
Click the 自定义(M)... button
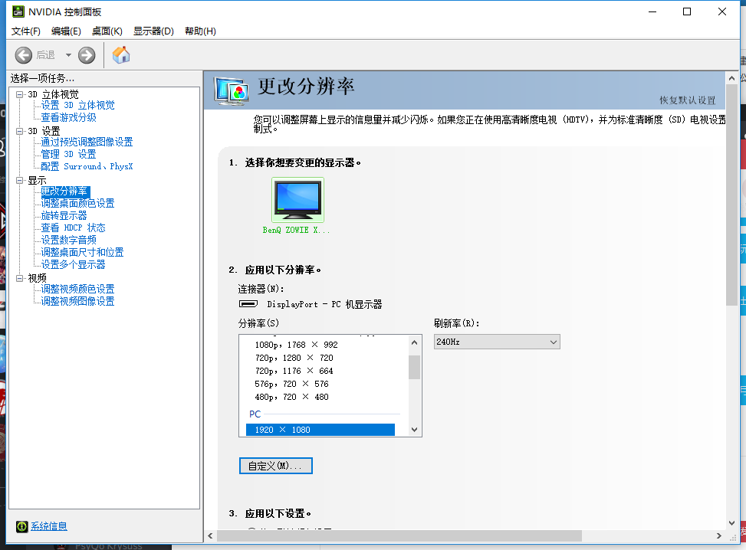(276, 466)
